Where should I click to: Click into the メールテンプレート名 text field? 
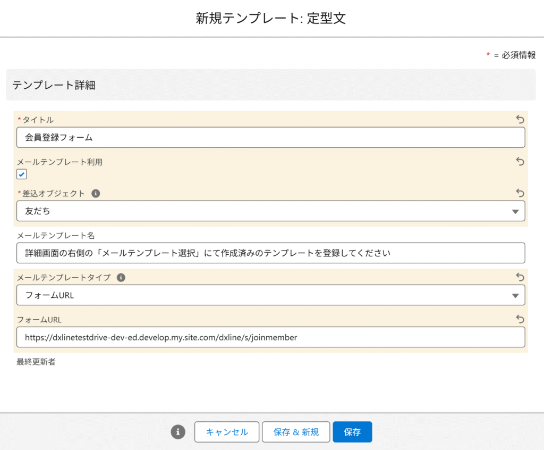pos(270,253)
